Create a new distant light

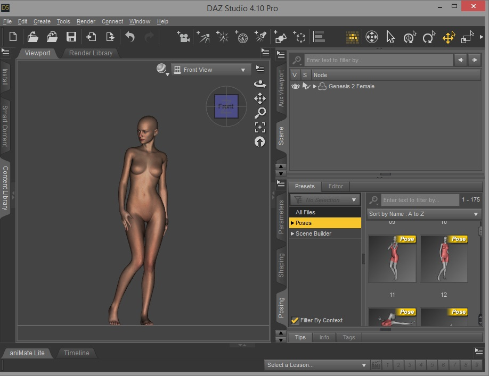pos(203,37)
